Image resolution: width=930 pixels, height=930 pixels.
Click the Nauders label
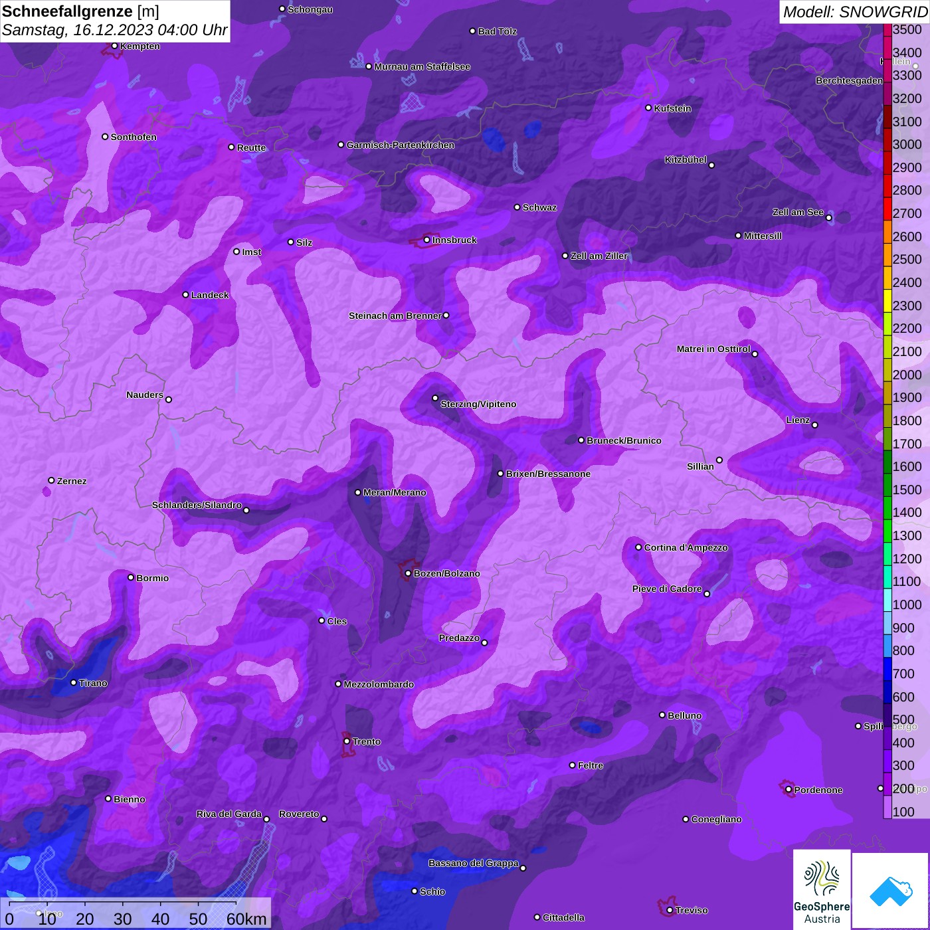coord(144,395)
